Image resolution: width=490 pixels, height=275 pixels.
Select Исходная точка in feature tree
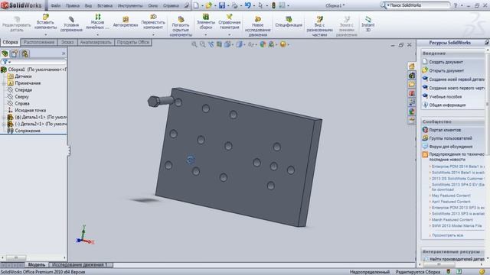pyautogui.click(x=31, y=110)
